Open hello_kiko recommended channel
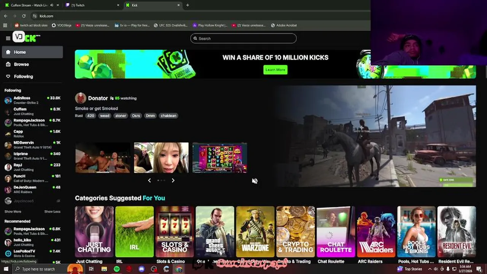Screen dimensions: 487x274 click(32, 242)
